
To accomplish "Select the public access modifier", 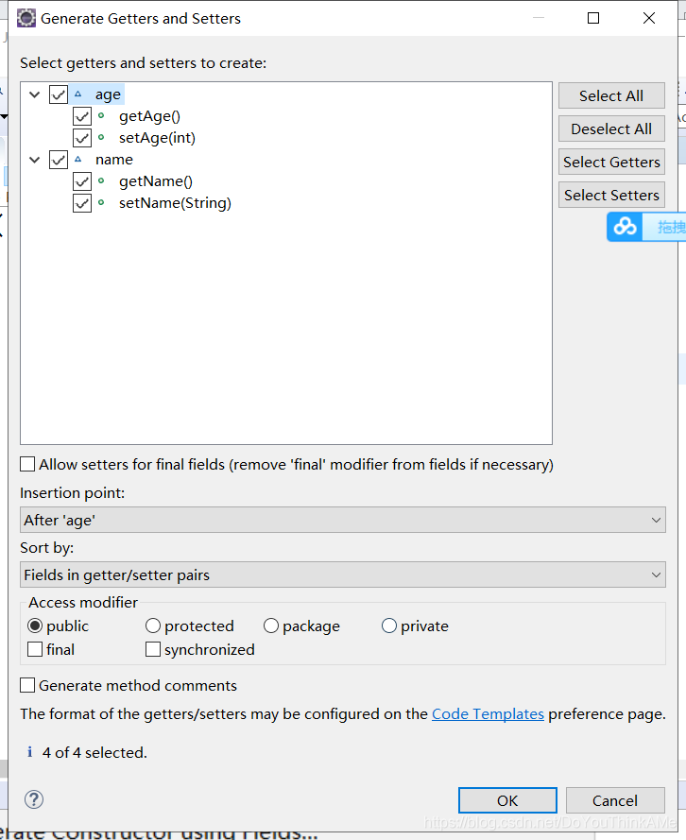I will (35, 626).
